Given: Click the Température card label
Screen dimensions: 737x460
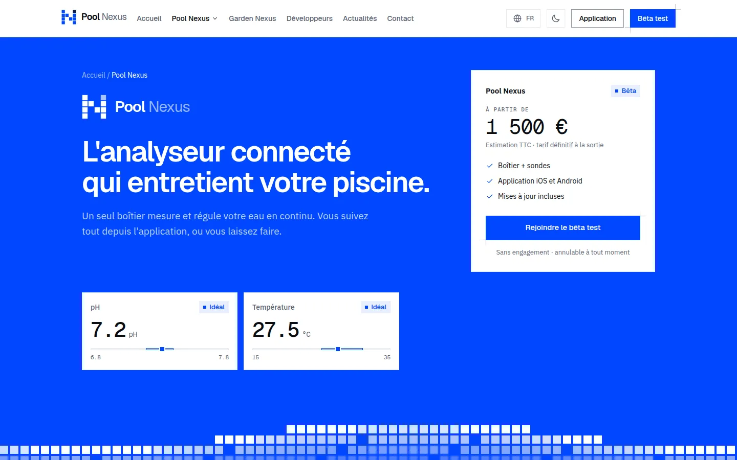Looking at the screenshot, I should click(273, 307).
